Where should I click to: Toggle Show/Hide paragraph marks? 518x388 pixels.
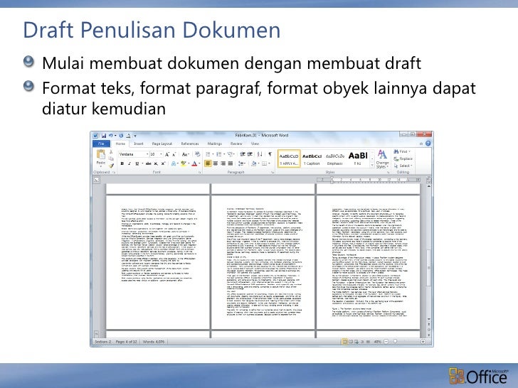tap(270, 154)
